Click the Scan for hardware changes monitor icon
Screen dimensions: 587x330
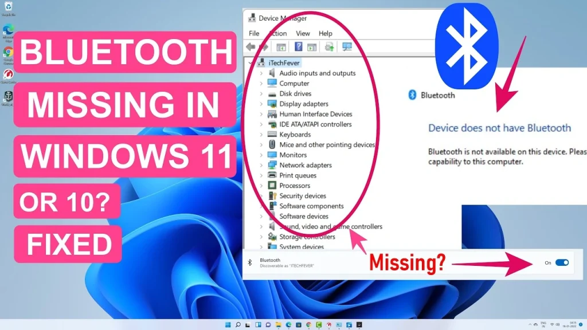347,47
